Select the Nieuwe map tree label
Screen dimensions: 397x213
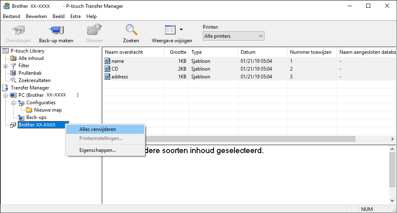(48, 110)
